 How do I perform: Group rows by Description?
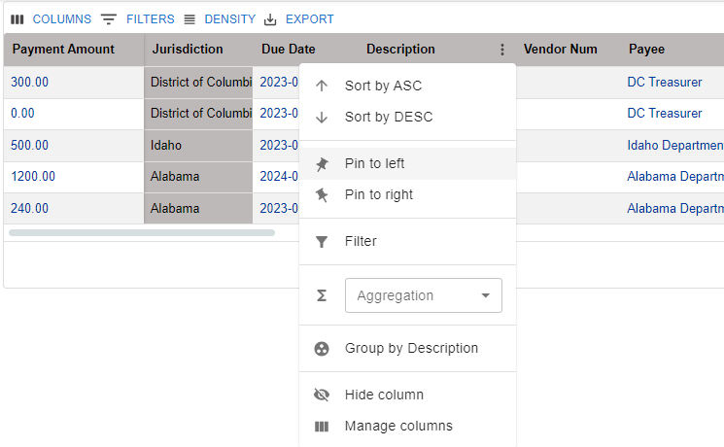point(411,348)
